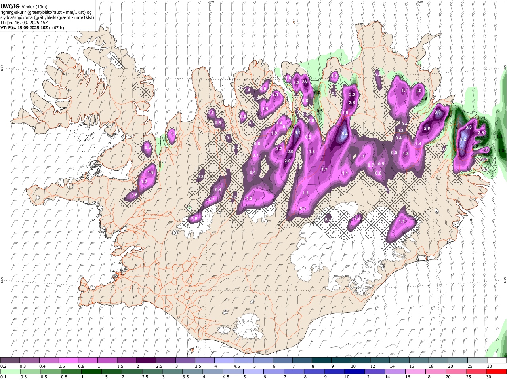Click the "2.1" value on the northern peninsula
Screen dimensions: 507x380
point(275,95)
